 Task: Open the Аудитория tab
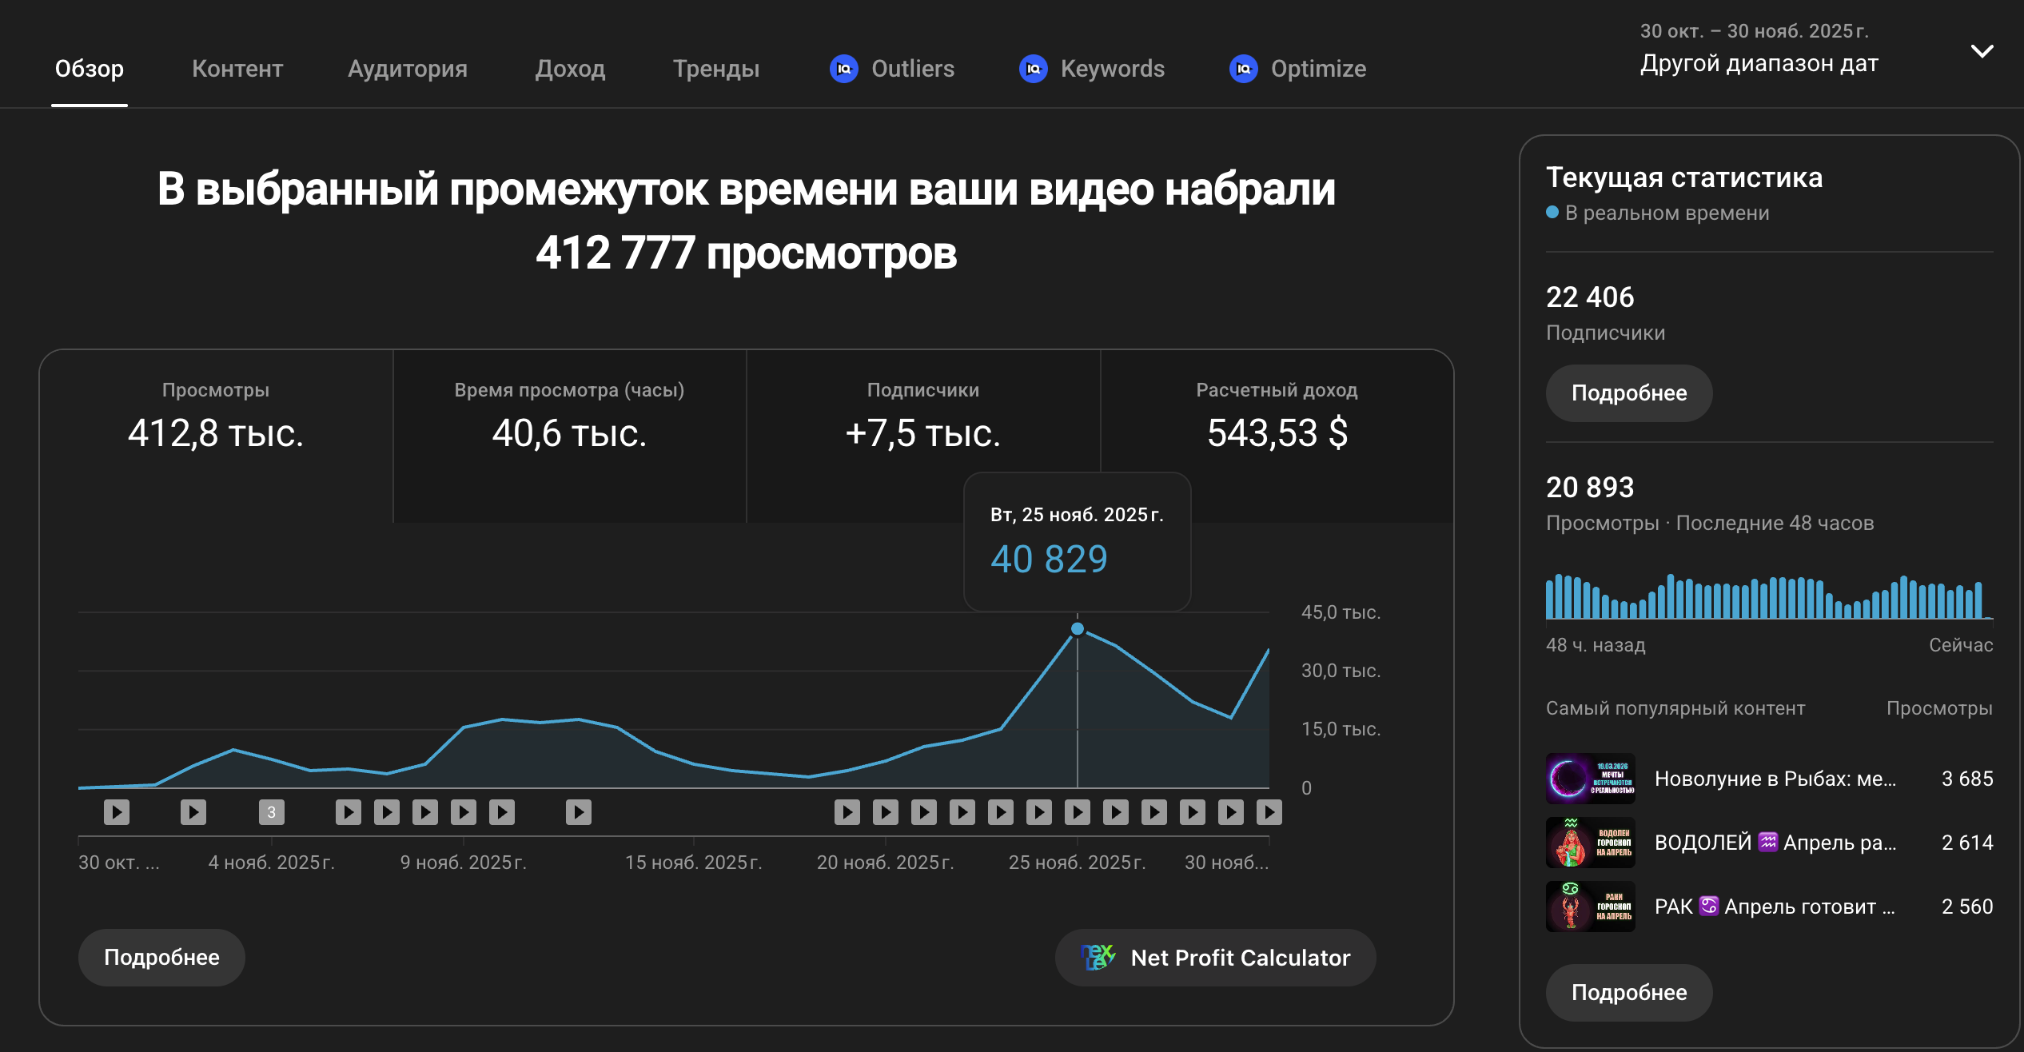pos(407,69)
